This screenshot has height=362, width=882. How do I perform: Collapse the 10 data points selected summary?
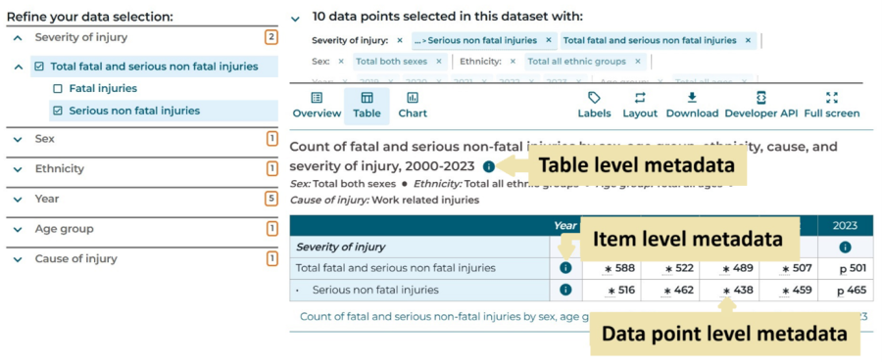(295, 19)
